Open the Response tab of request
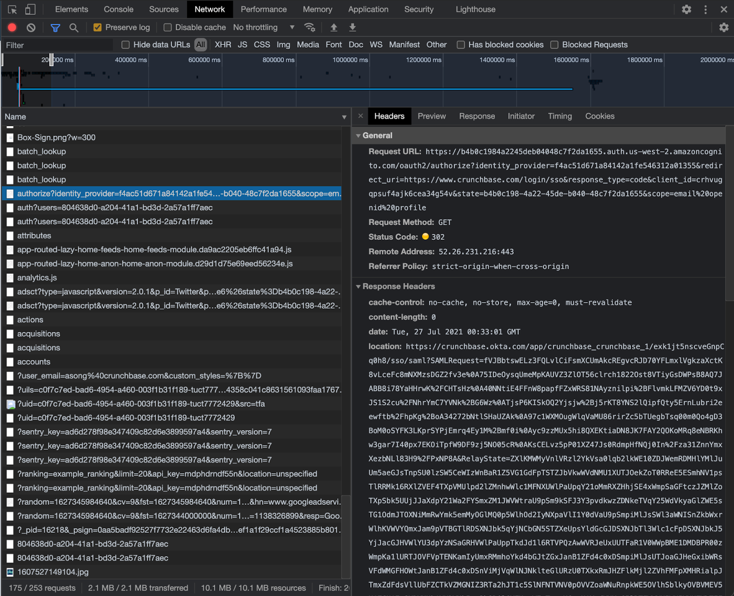This screenshot has height=596, width=734. (477, 116)
